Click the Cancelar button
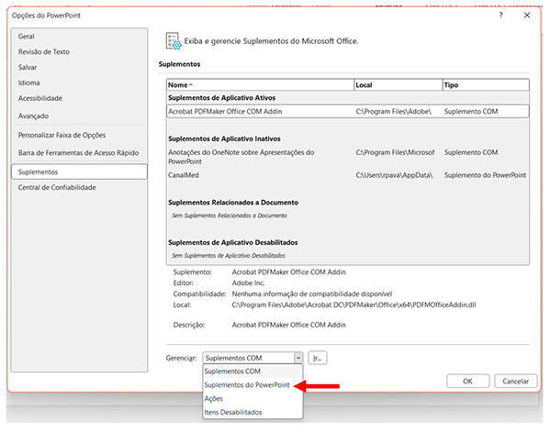The height and width of the screenshot is (432, 551). coord(515,382)
